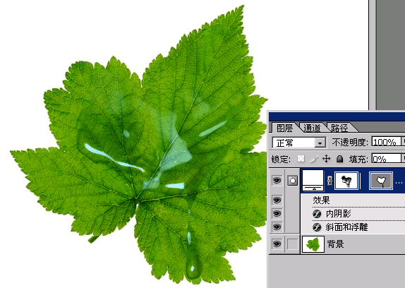Hide the top fill layer with eye icon
Viewport: 405px width, 288px height.
277,180
